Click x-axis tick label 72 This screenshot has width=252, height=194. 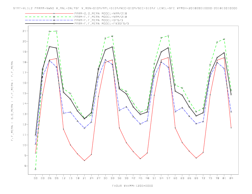pos(203,178)
